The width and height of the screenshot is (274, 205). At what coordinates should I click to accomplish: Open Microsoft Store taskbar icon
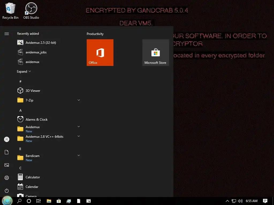point(59,201)
